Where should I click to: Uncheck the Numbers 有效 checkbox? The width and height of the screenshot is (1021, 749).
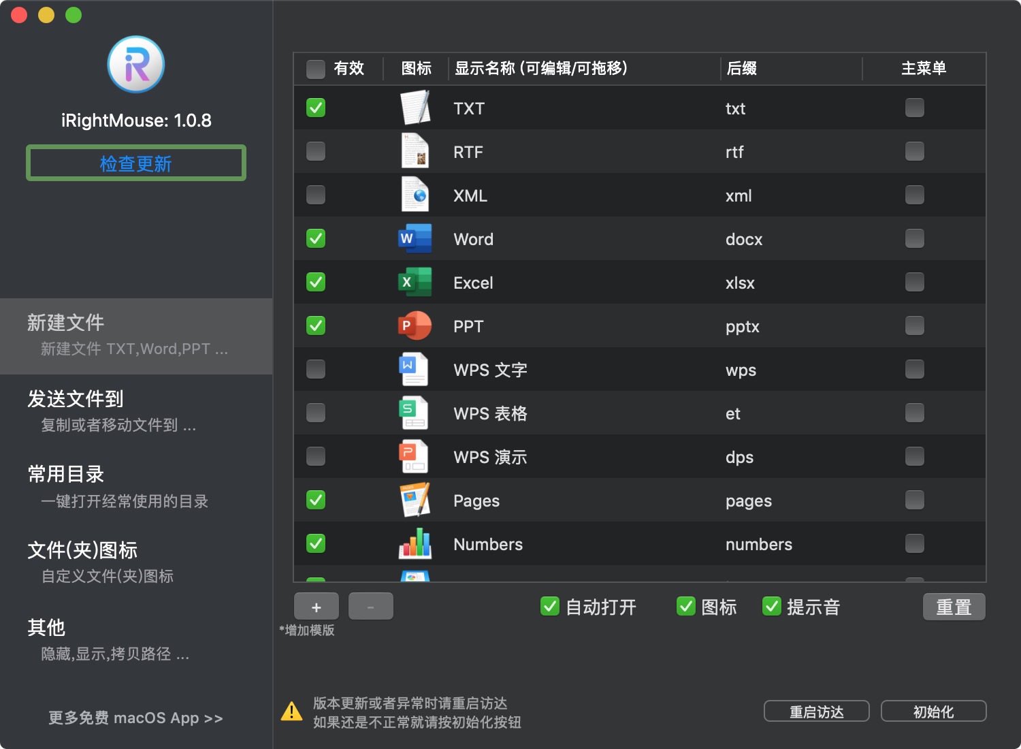click(316, 543)
